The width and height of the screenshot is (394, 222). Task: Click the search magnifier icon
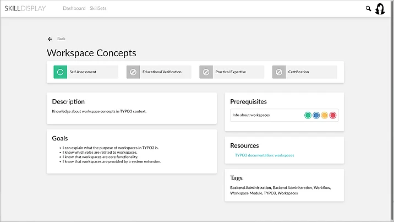point(369,9)
